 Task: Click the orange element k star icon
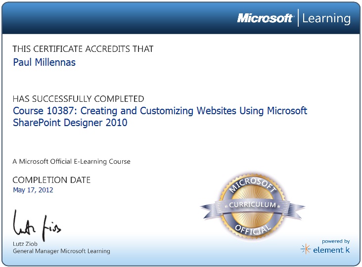click(x=306, y=250)
